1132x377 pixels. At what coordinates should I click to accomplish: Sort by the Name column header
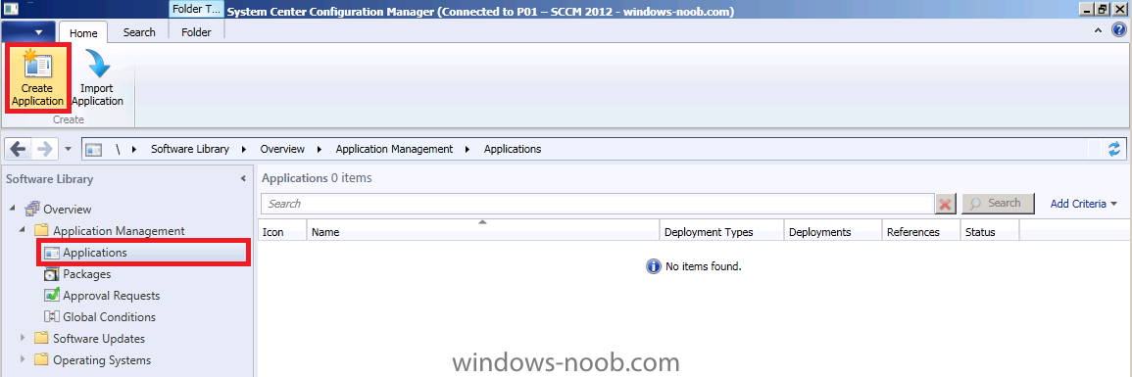pos(483,231)
